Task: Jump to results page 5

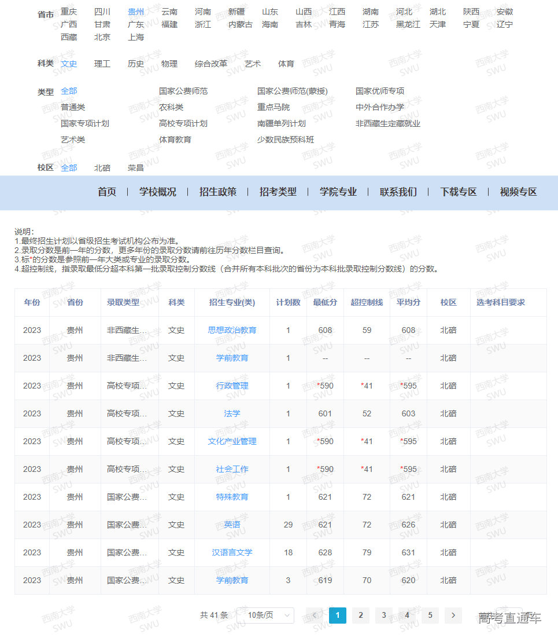Action: tap(430, 616)
